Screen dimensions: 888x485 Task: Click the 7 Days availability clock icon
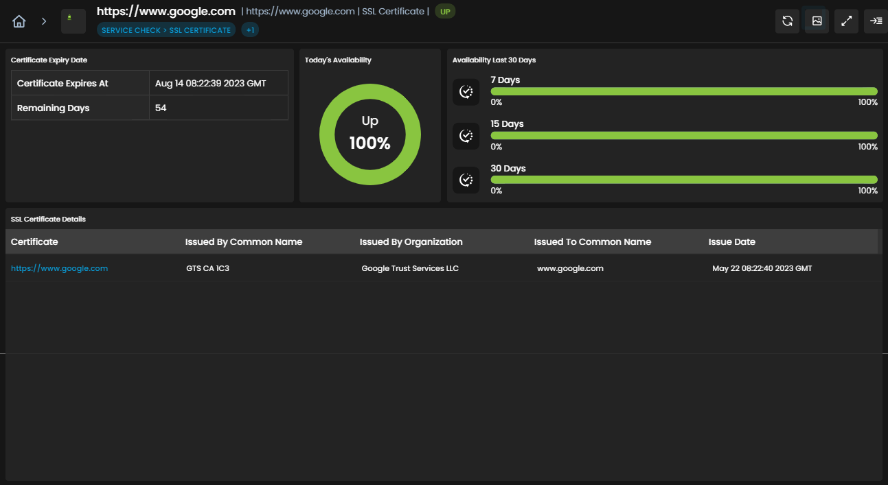[x=466, y=92]
